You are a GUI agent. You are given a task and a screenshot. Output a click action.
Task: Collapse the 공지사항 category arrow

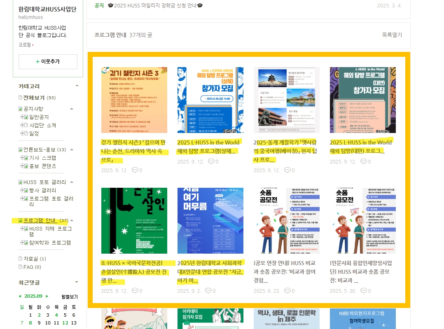tap(72, 109)
